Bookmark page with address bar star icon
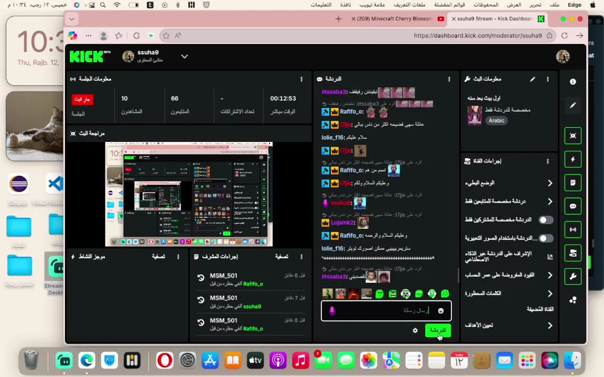The height and width of the screenshot is (377, 604). pyautogui.click(x=166, y=36)
